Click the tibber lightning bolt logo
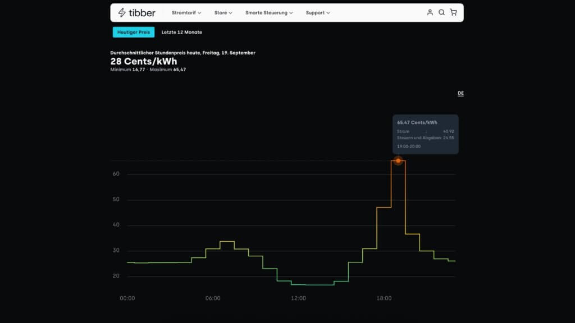This screenshot has height=323, width=575. tap(122, 12)
